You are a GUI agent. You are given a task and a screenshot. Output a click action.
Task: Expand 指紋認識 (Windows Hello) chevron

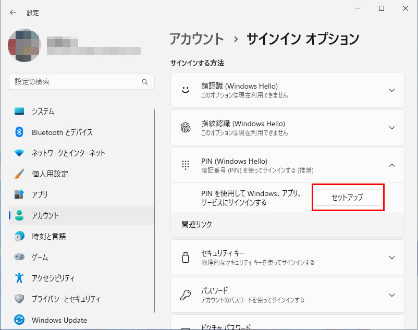point(392,128)
